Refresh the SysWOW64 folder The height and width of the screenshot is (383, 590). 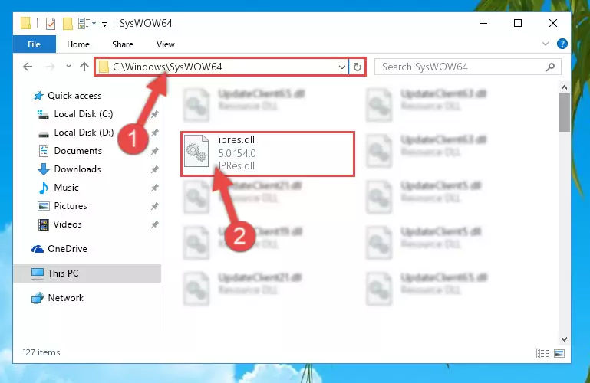pos(357,67)
